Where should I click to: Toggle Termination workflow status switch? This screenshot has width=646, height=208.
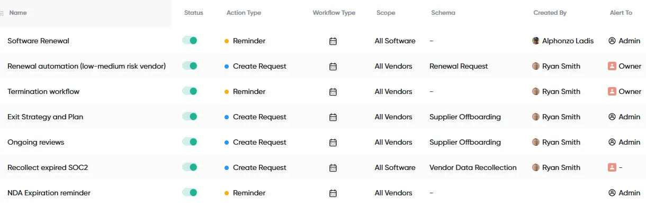pyautogui.click(x=190, y=91)
